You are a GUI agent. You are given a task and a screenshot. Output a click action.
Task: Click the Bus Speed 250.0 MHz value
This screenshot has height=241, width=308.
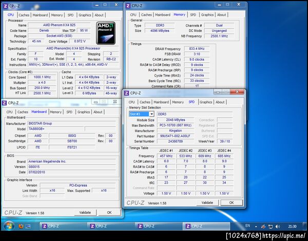tap(42, 88)
